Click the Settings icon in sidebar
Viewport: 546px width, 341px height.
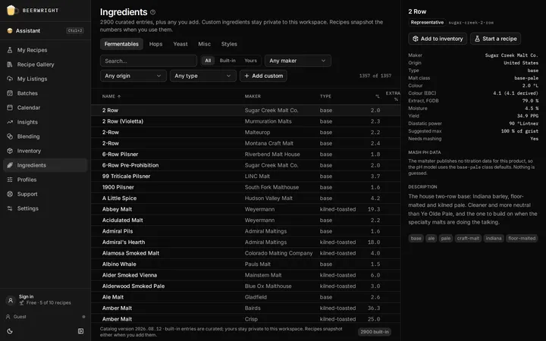coord(10,208)
